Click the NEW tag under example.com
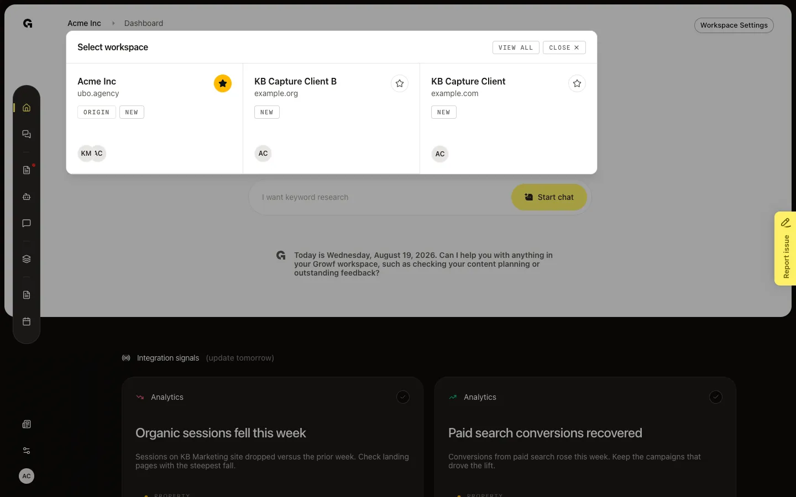This screenshot has height=497, width=796. (444, 112)
